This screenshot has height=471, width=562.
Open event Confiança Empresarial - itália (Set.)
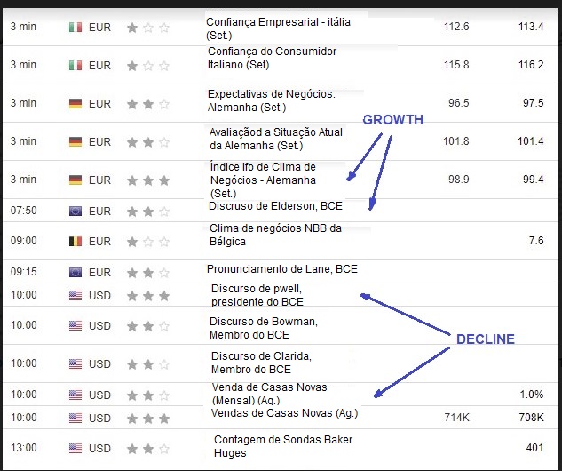278,28
